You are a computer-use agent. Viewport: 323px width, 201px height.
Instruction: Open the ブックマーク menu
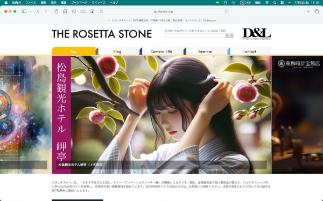(x=79, y=3)
